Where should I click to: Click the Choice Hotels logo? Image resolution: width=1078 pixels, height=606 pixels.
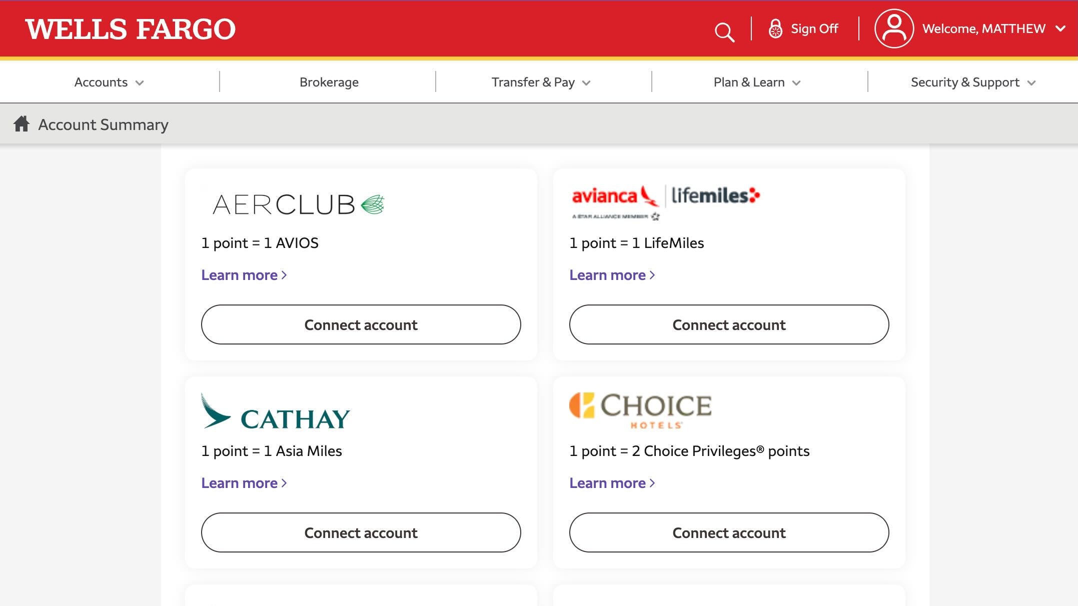[x=641, y=411]
